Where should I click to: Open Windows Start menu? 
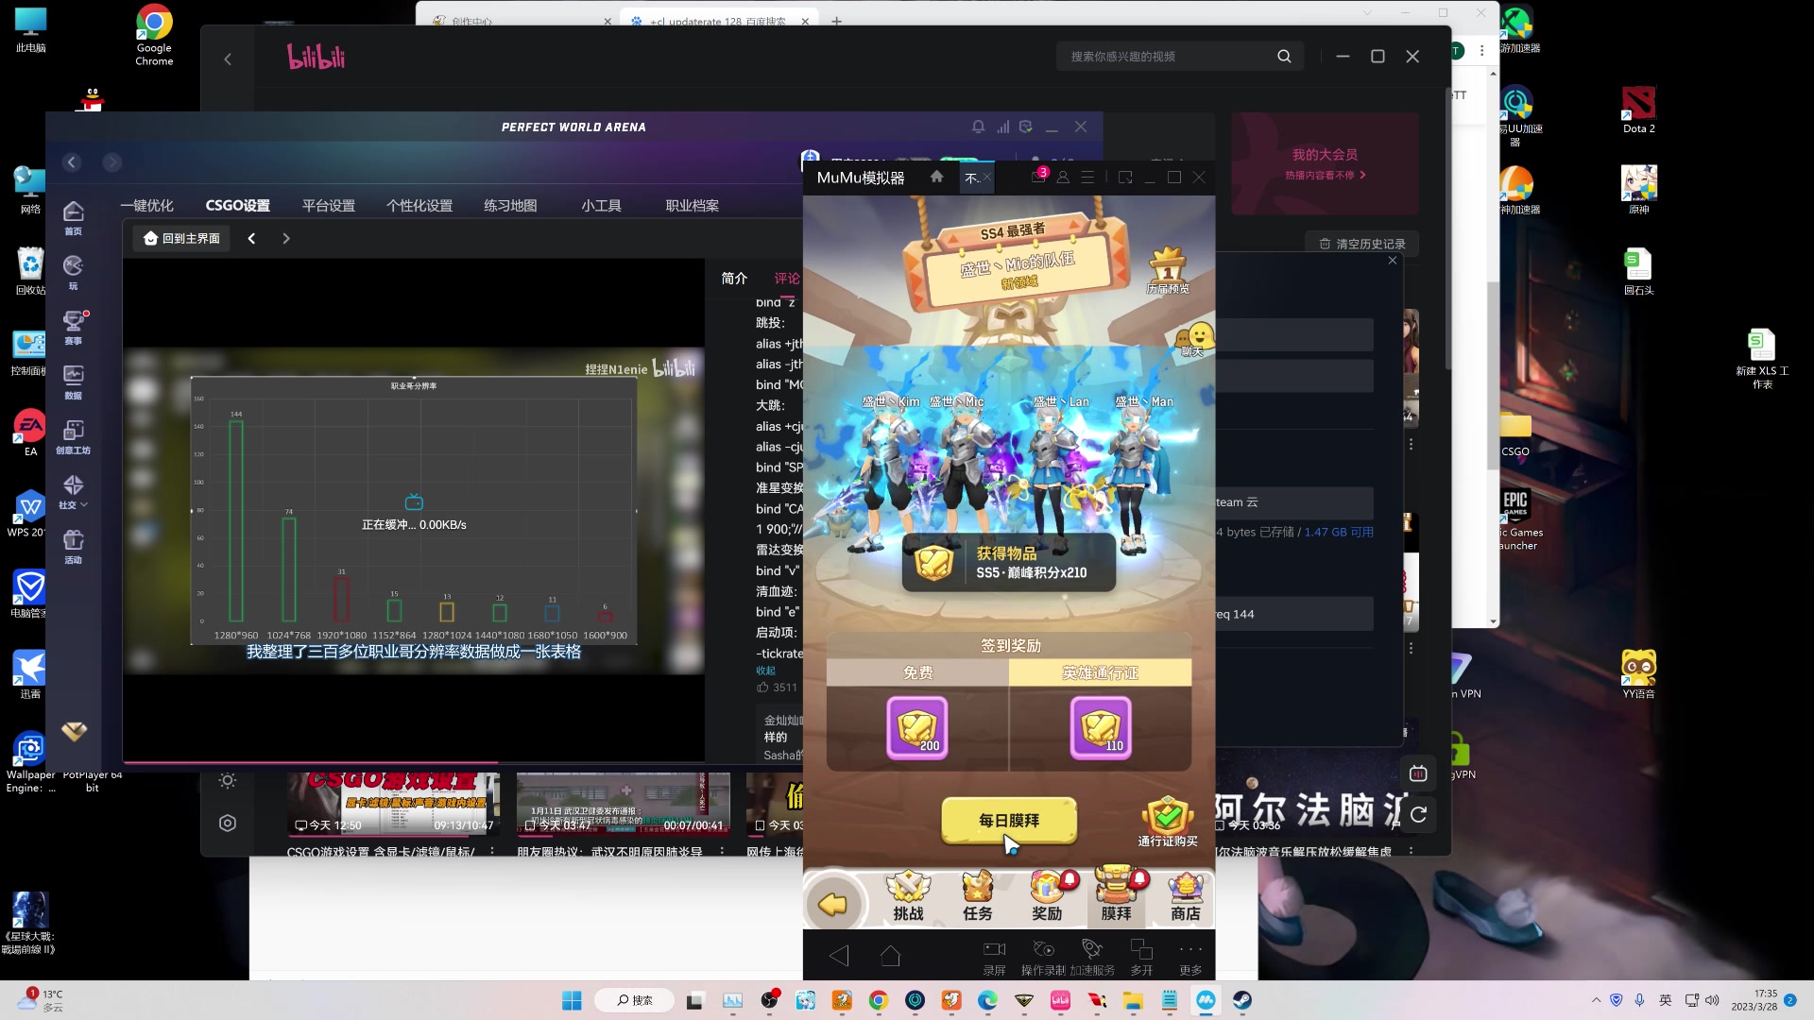click(x=572, y=1000)
